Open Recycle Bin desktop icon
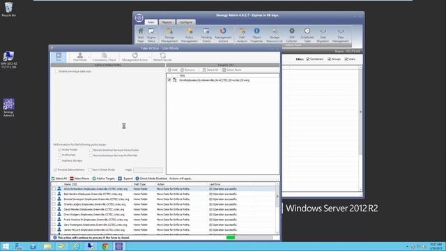 [8, 9]
